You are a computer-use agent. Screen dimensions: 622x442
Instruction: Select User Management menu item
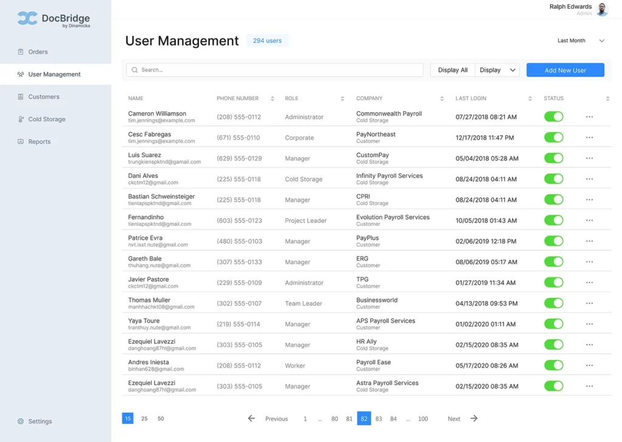pos(55,74)
